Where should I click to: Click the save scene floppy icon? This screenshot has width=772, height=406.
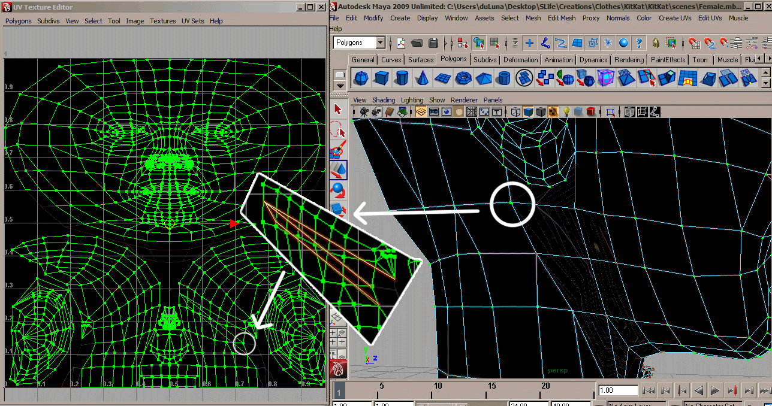click(433, 43)
